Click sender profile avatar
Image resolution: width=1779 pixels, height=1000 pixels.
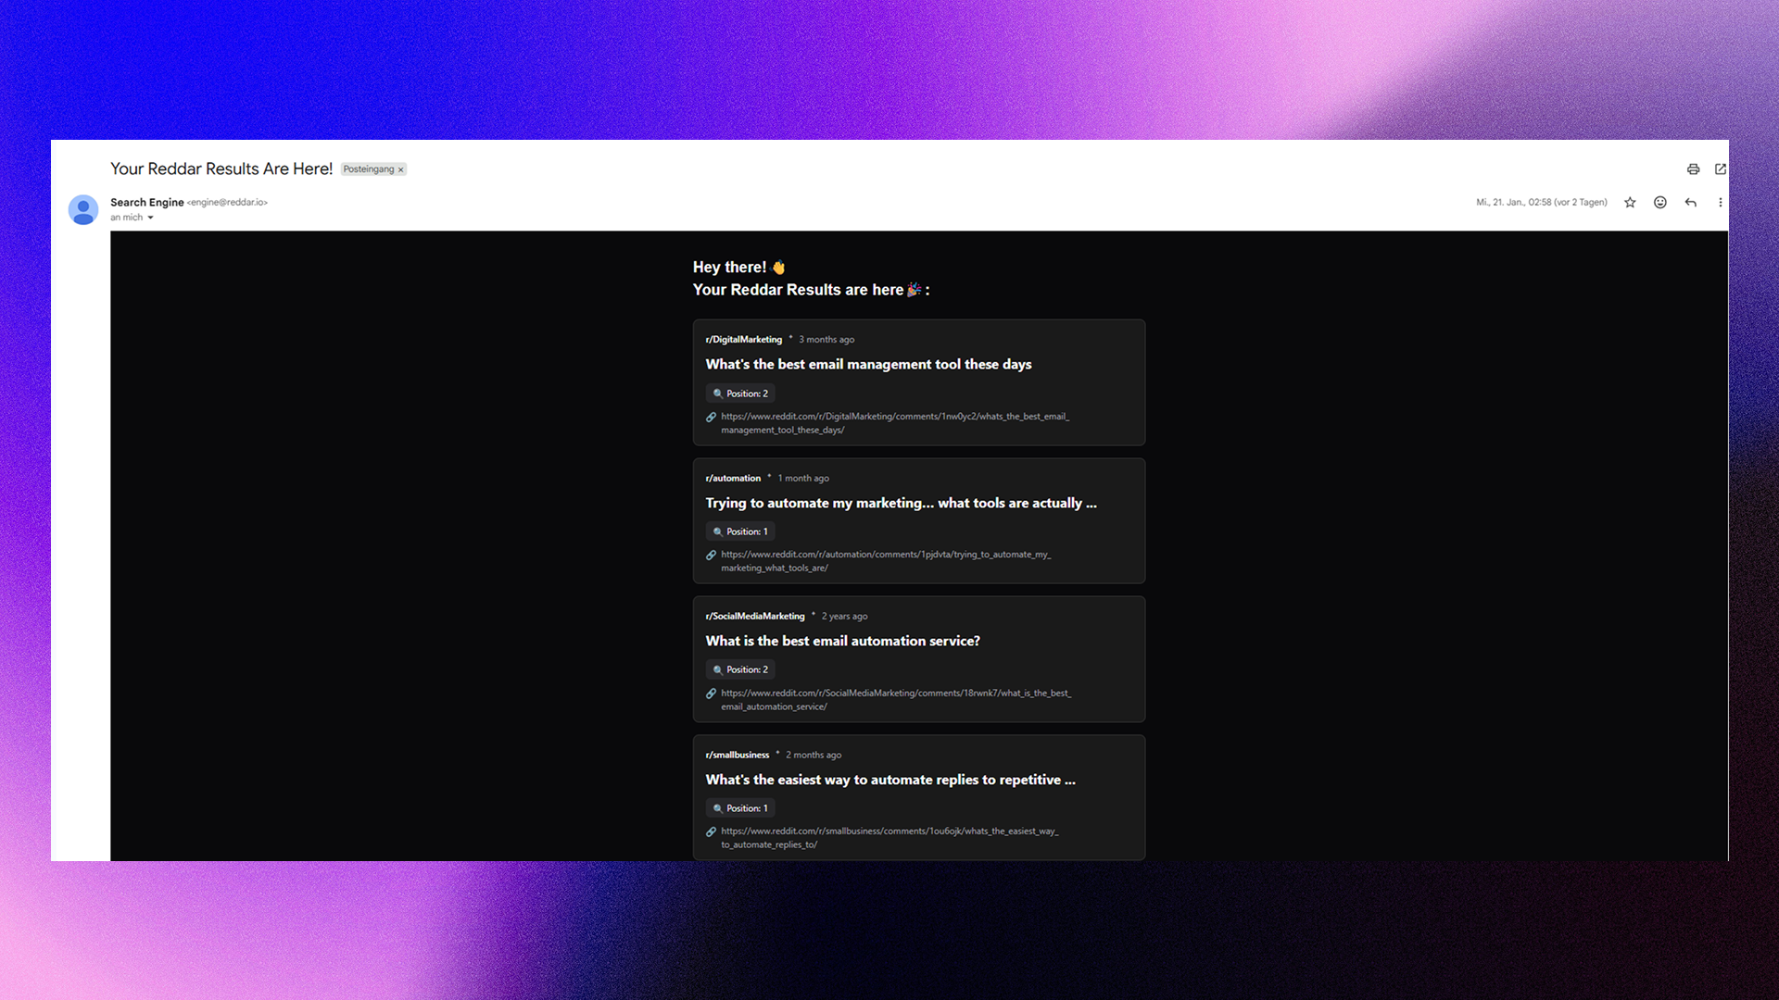click(83, 210)
